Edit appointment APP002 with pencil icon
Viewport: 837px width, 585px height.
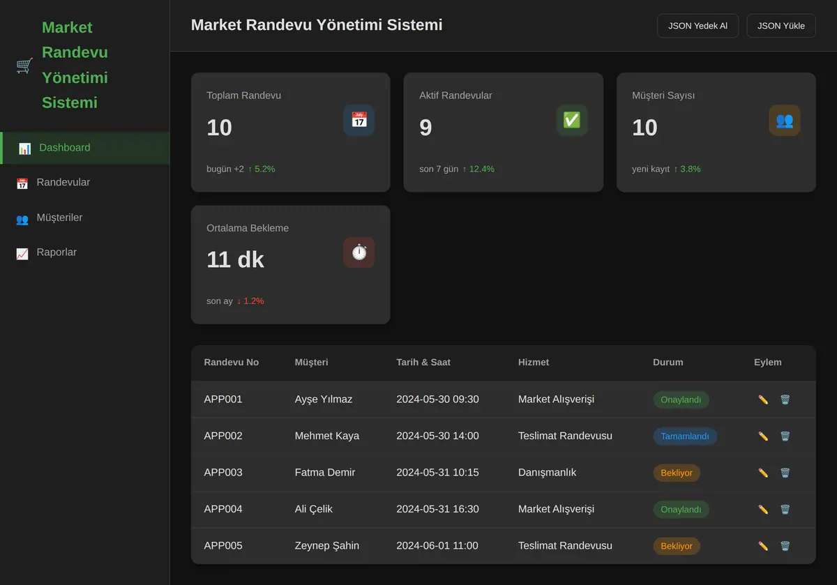[763, 436]
